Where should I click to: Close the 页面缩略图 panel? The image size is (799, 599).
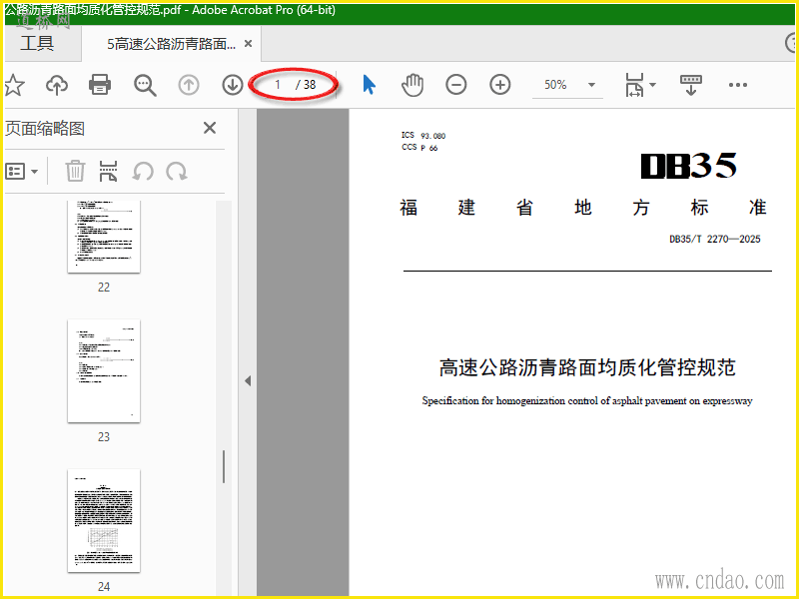(210, 128)
